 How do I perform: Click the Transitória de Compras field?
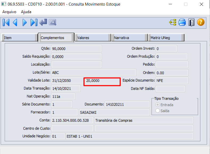point(144,120)
